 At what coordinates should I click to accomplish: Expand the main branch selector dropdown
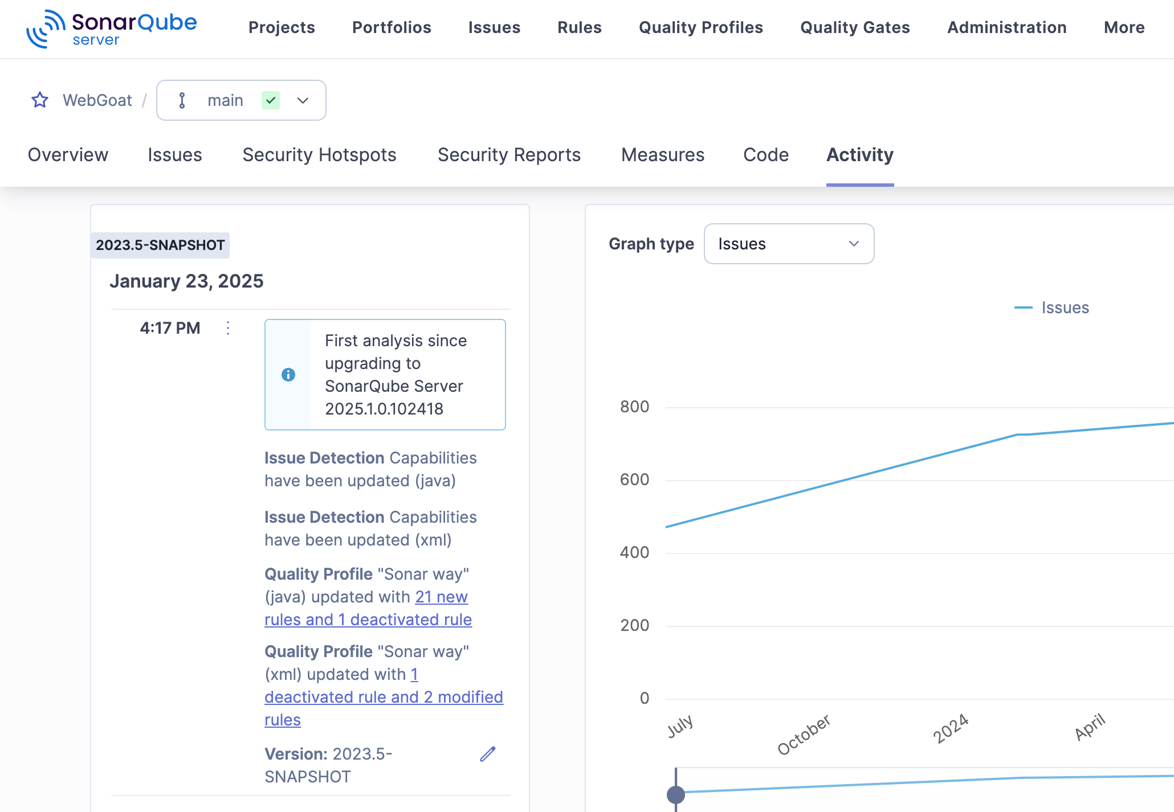[x=303, y=100]
